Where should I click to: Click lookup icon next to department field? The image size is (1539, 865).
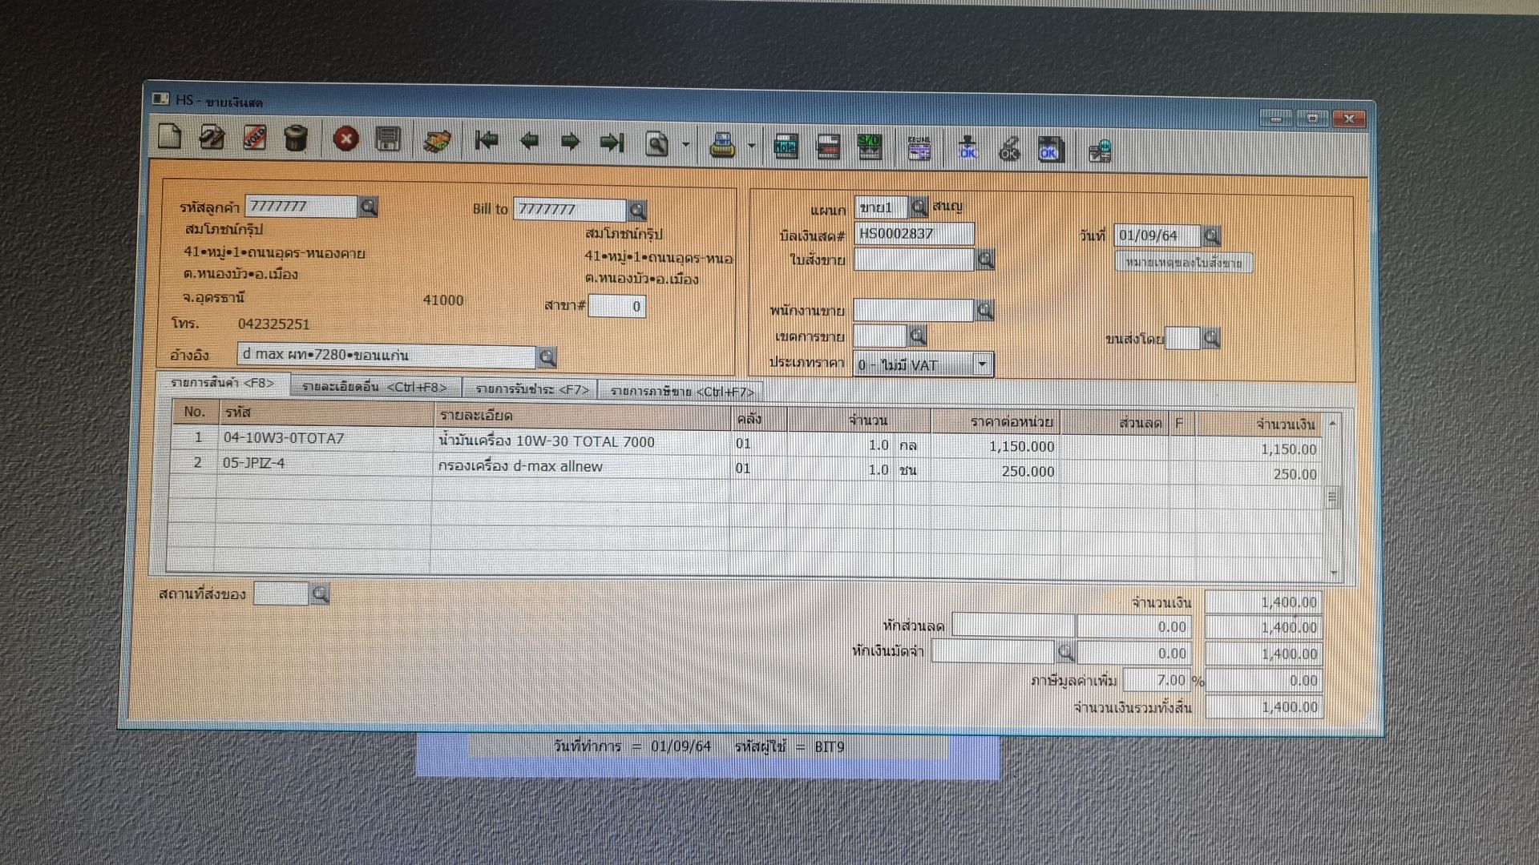click(x=919, y=207)
